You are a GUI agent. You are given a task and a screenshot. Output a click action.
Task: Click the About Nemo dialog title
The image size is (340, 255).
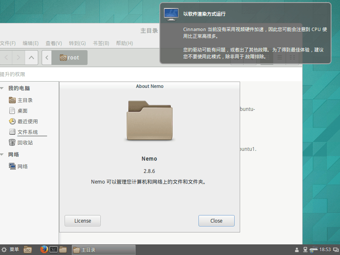(150, 86)
